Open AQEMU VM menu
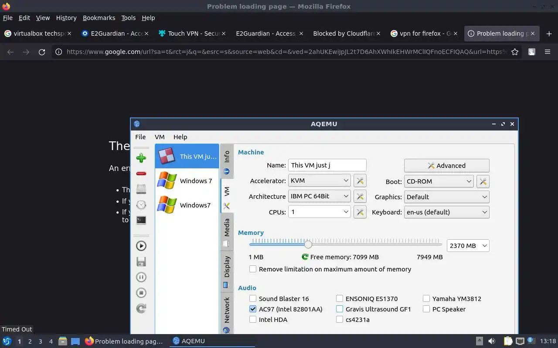558x348 pixels. (x=160, y=137)
